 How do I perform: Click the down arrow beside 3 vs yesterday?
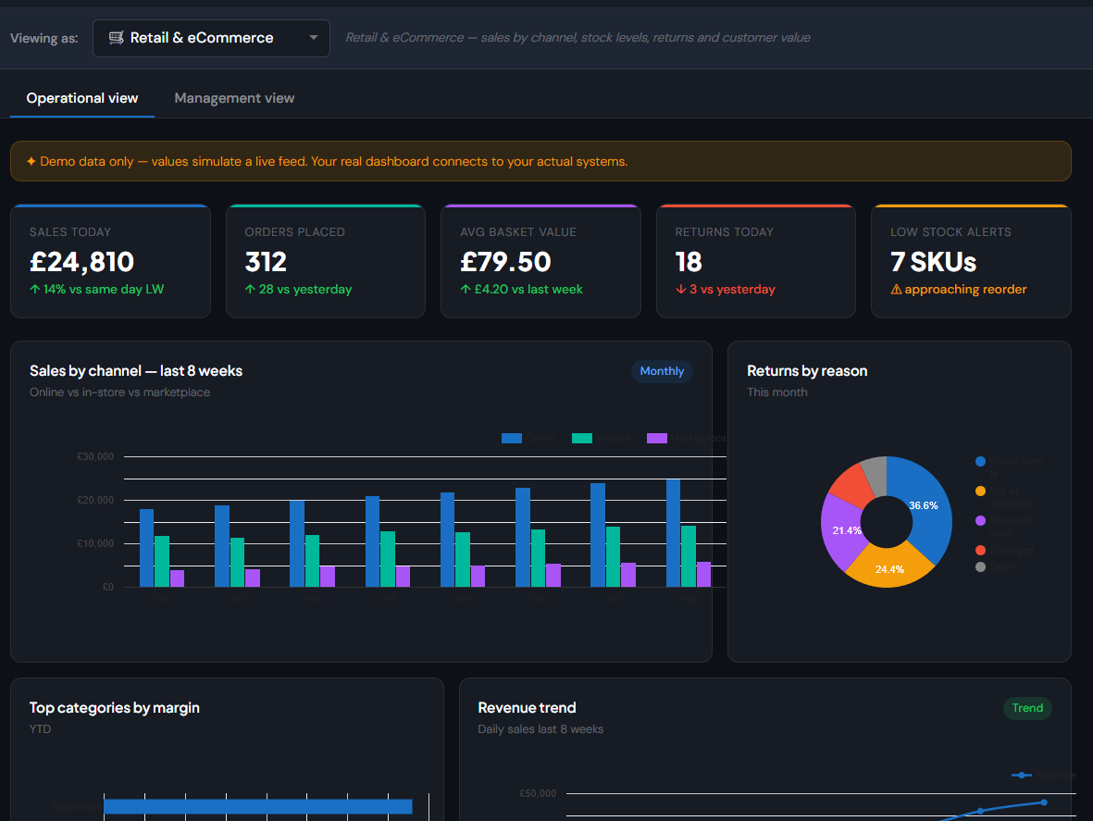pos(681,289)
